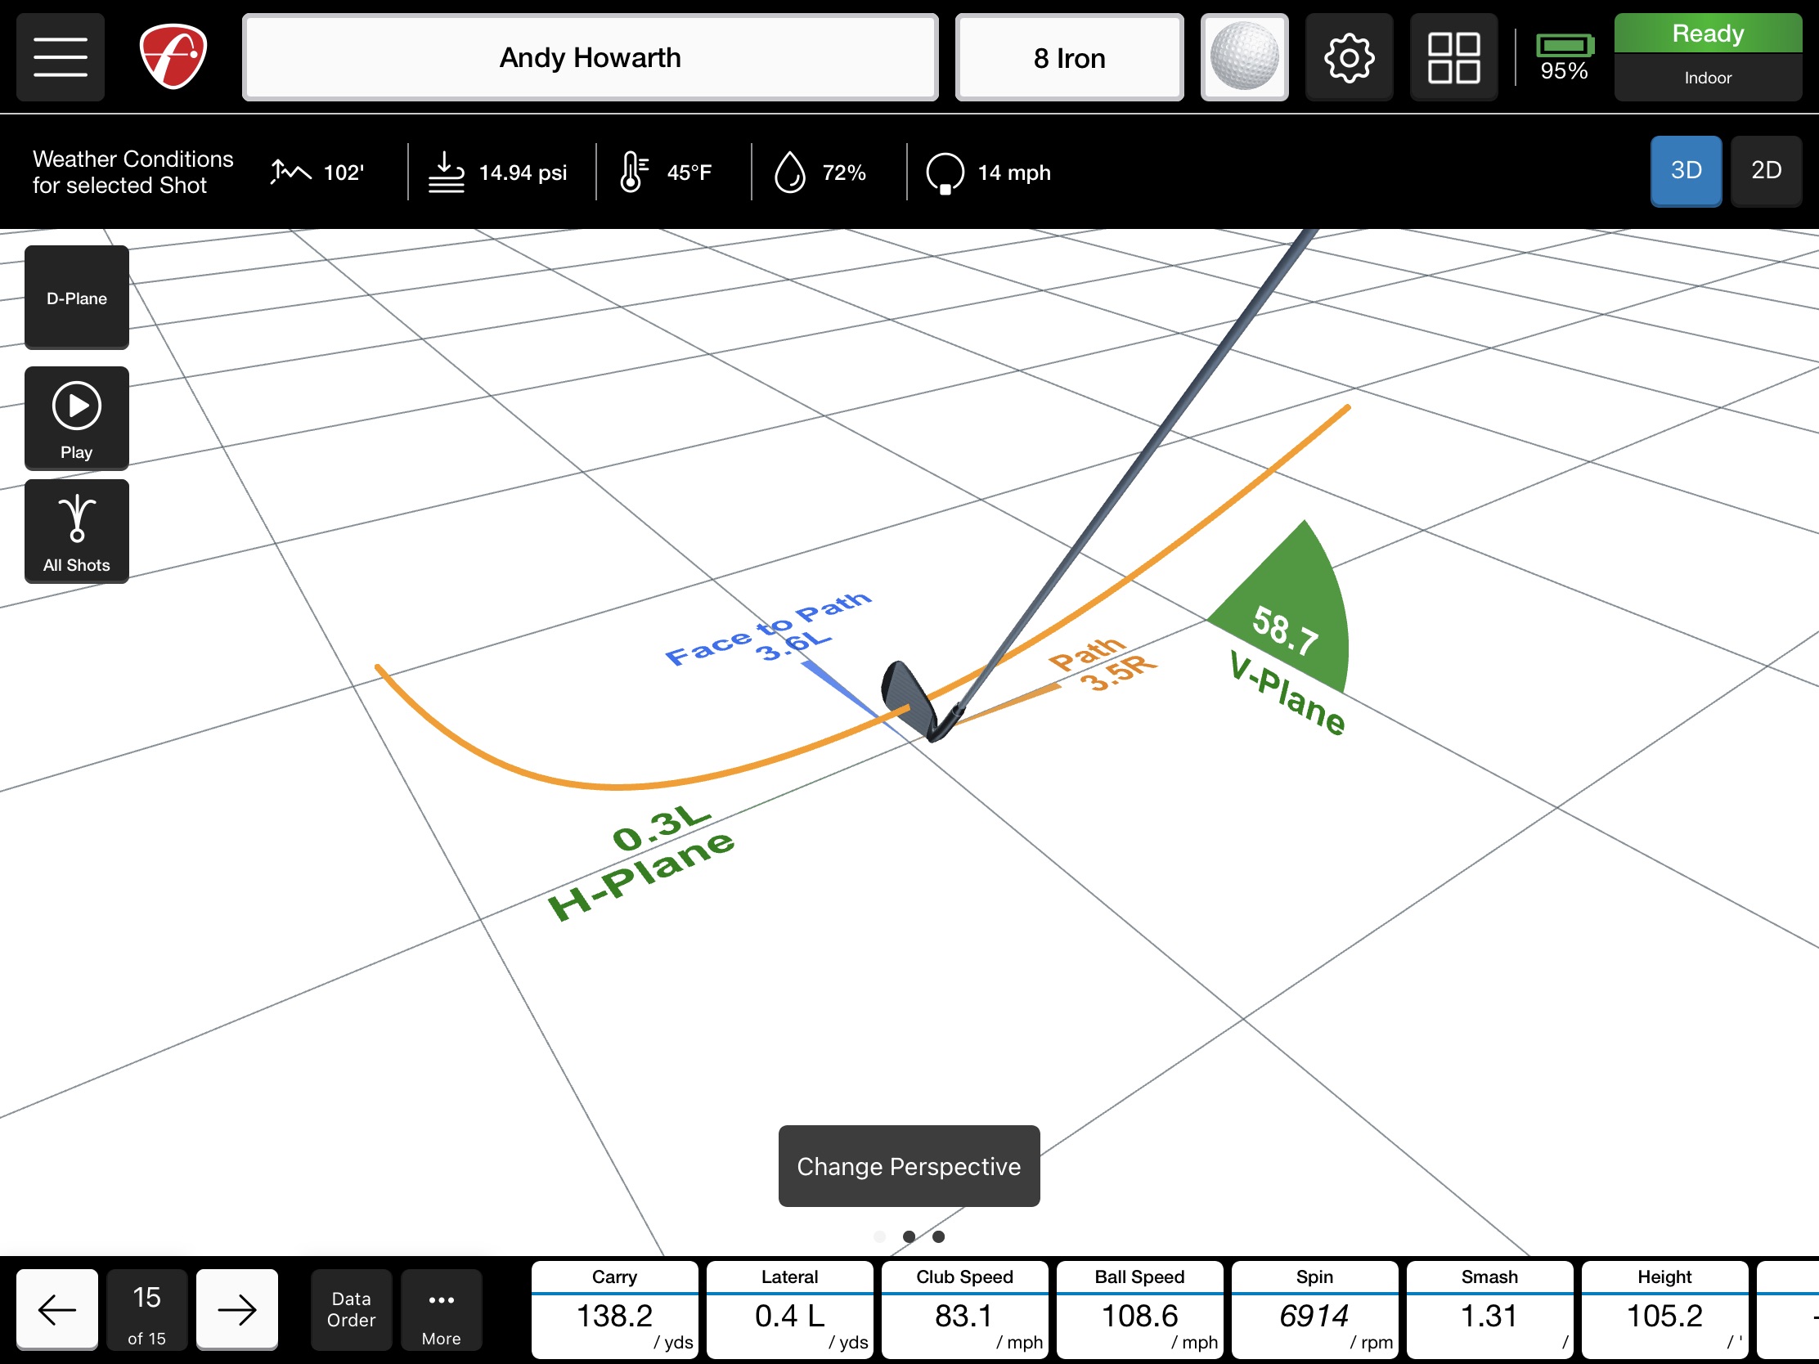Open the layout grid view

click(1454, 56)
